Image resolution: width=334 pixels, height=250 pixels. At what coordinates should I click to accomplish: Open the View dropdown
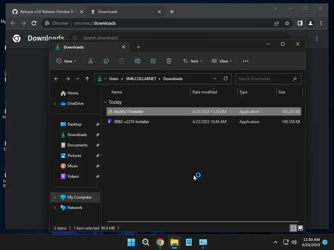click(x=222, y=61)
